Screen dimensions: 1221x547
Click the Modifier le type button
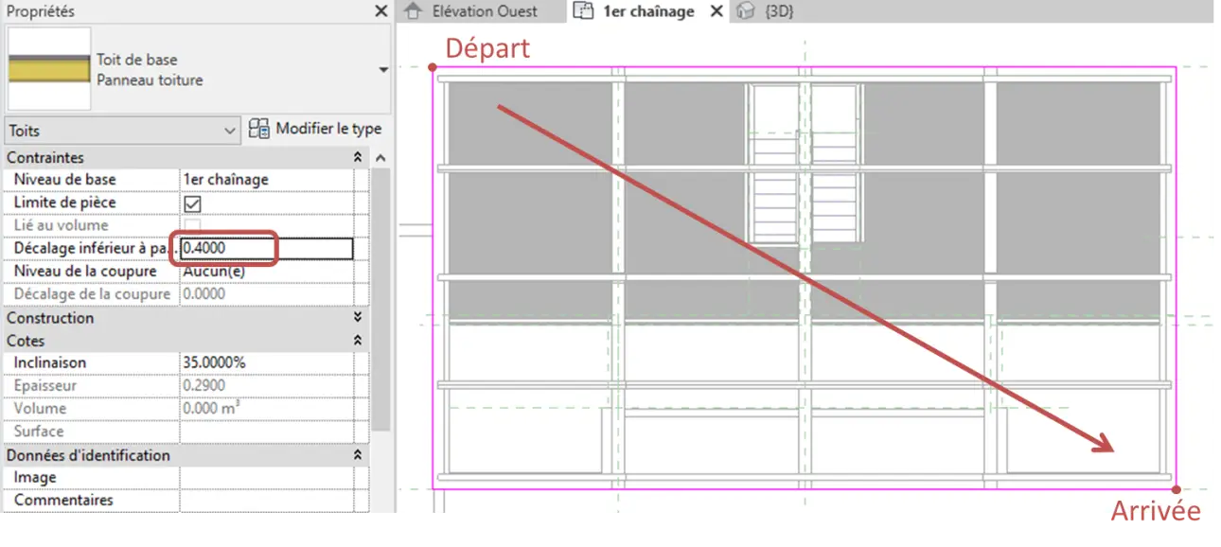[x=315, y=130]
